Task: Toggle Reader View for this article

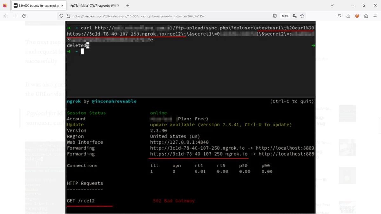Action: 275,16
